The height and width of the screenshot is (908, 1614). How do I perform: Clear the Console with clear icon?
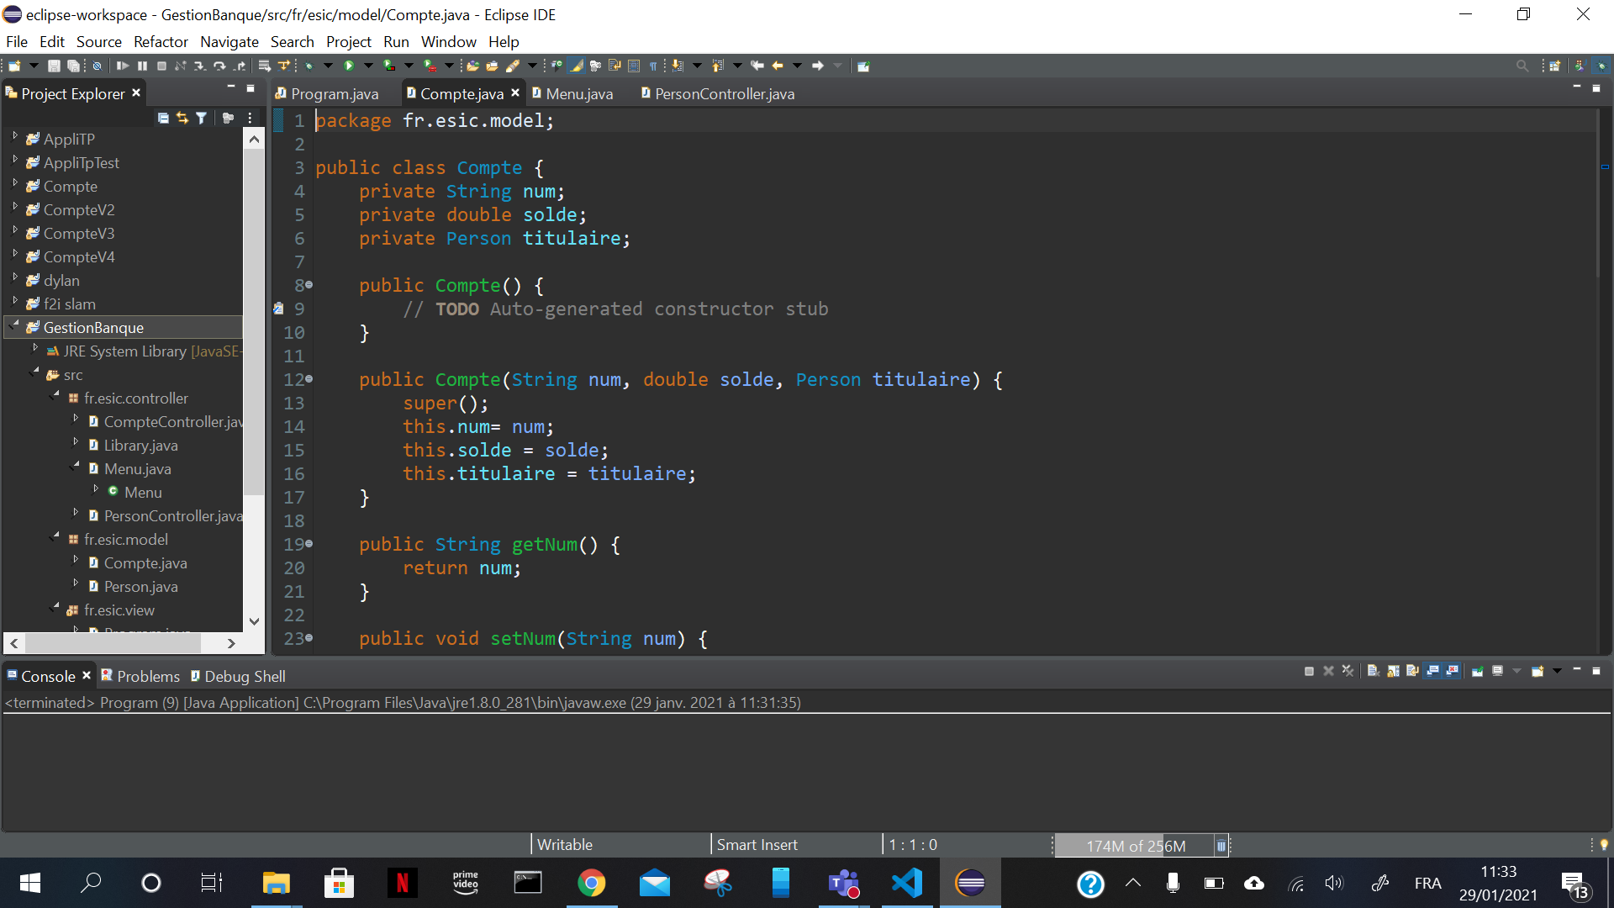[x=1373, y=671]
